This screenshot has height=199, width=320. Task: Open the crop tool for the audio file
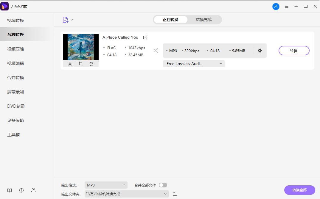click(80, 63)
